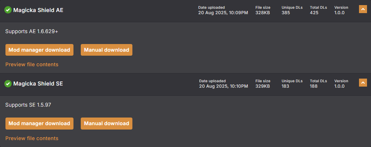Collapse the Magicka Shield AE file section
371x147 pixels.
point(363,9)
